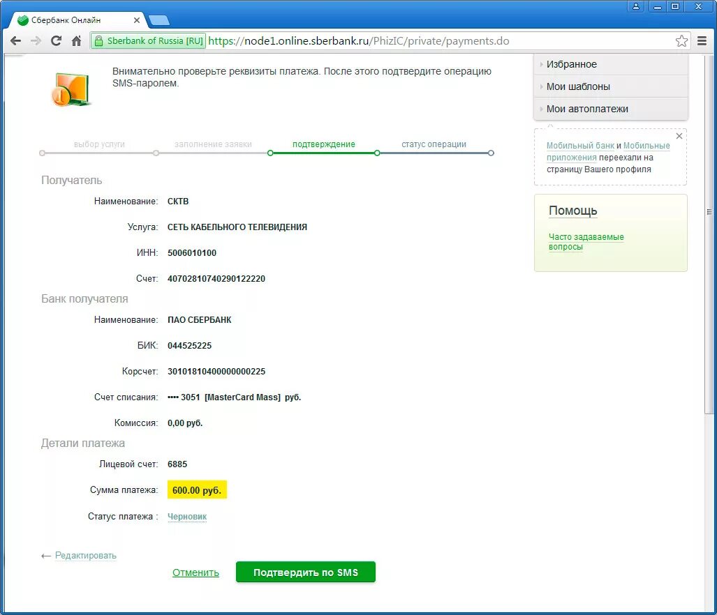This screenshot has height=615, width=717.
Task: Maximize the browser window
Action: (x=675, y=6)
